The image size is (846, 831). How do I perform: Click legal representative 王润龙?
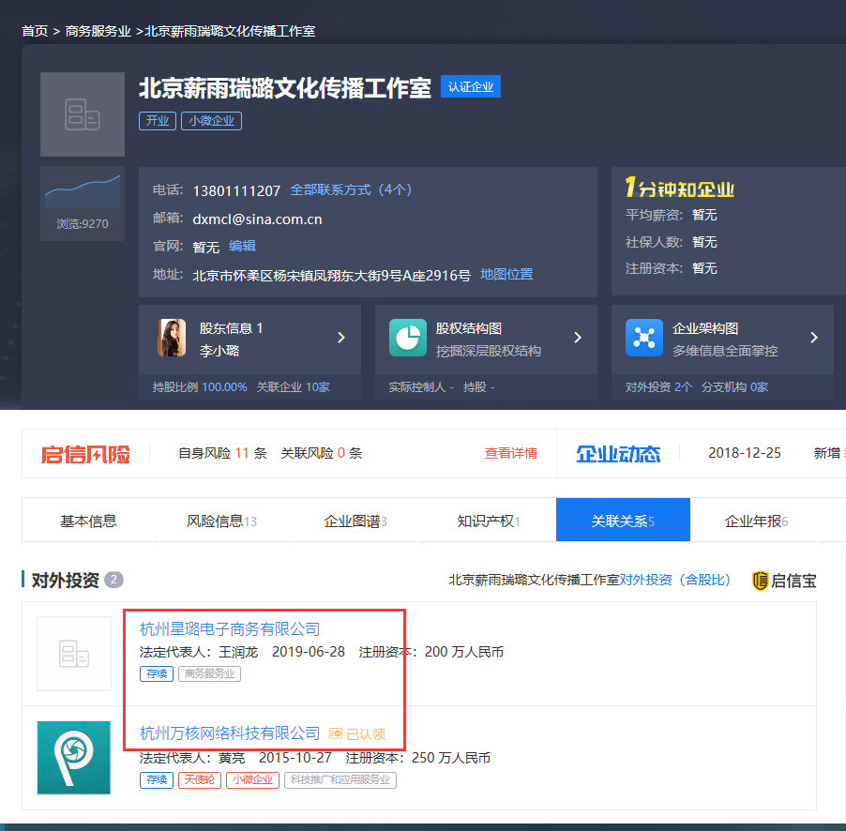click(x=238, y=652)
